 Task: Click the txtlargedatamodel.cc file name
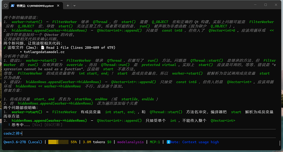point(44,52)
